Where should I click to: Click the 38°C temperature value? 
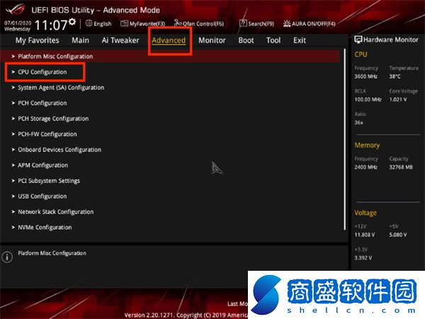point(395,77)
